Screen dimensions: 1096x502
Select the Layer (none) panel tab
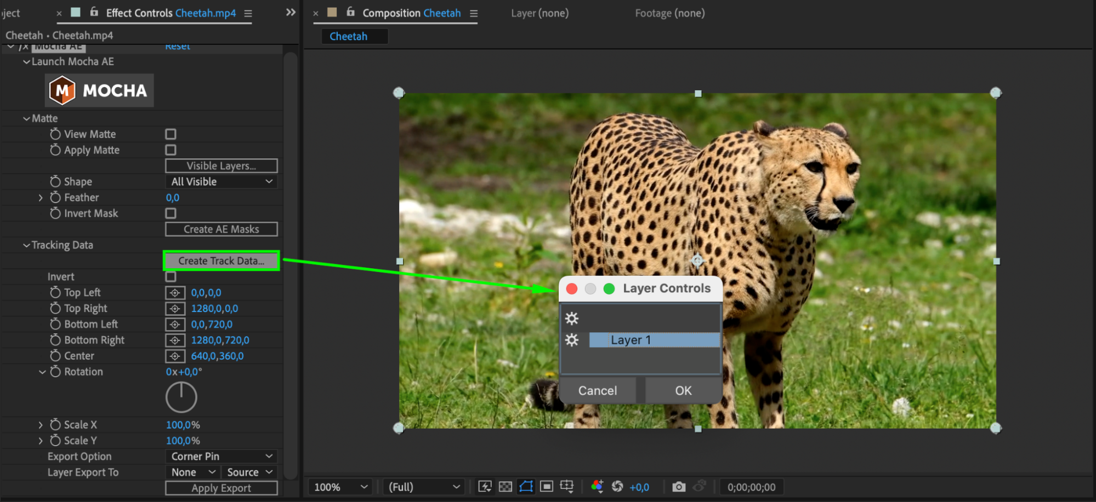tap(540, 13)
